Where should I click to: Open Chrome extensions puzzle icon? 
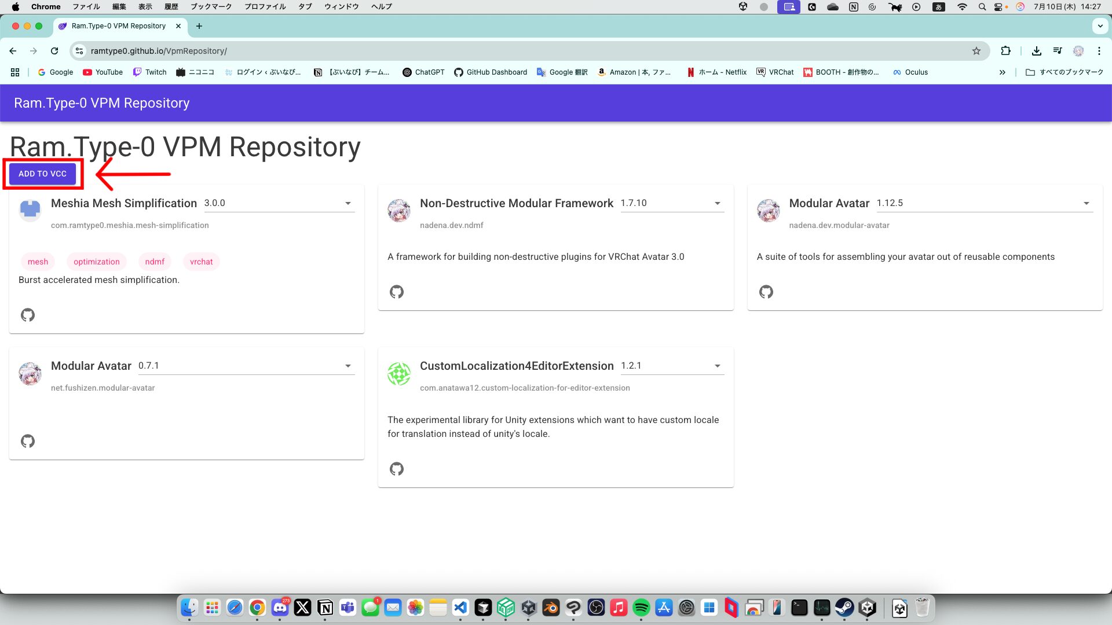(x=1005, y=51)
